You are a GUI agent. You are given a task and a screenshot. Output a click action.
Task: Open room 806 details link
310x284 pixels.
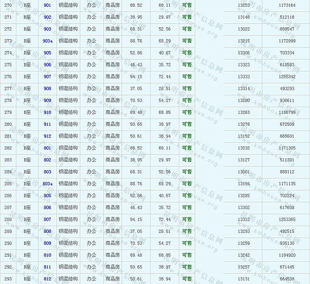click(x=48, y=207)
